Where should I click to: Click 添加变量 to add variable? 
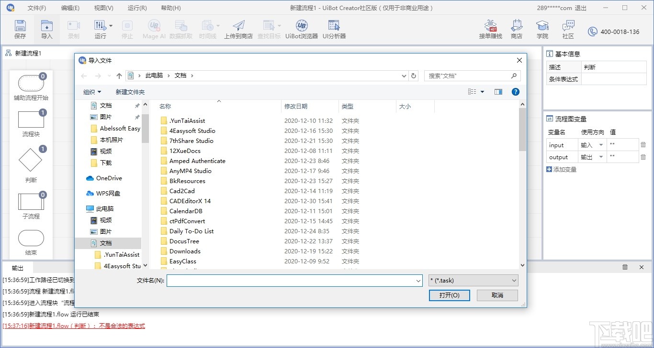[x=561, y=170]
